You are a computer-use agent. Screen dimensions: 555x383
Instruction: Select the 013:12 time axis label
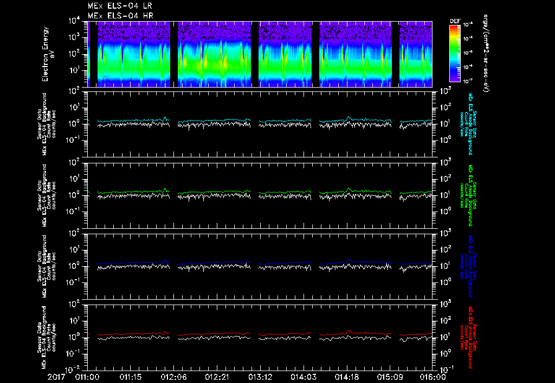(260, 377)
